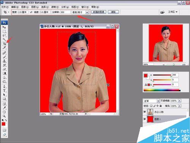Select the Lasso tool
This screenshot has height=143, width=190.
(x=5, y=35)
